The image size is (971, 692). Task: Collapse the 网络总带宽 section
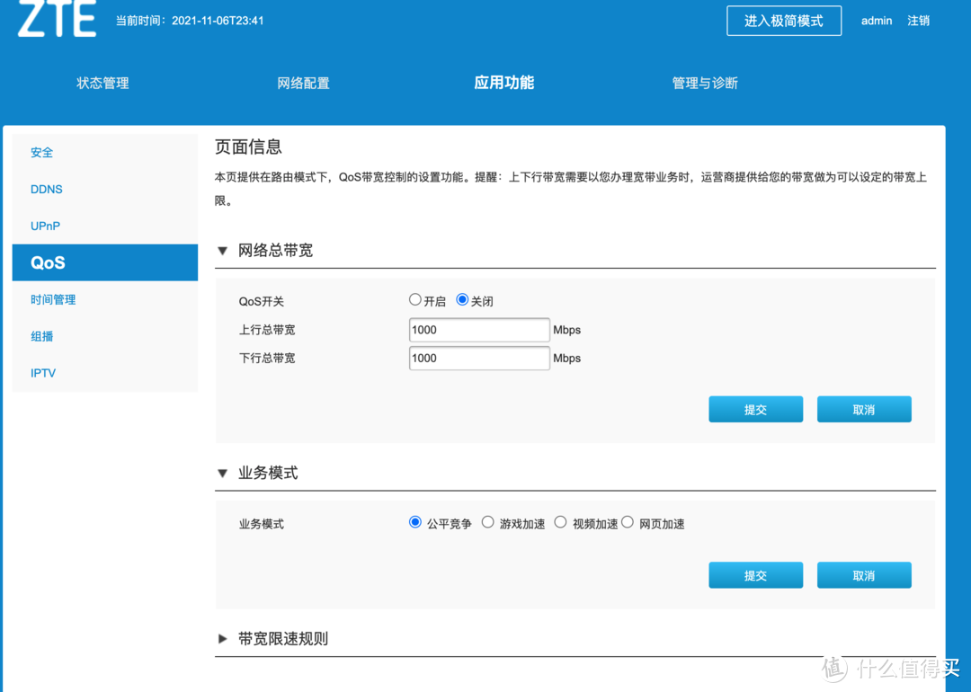pos(223,251)
